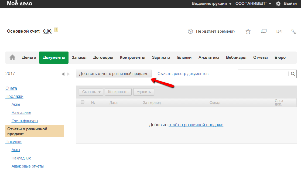Open Авансовые отчеты in the sidebar
Image resolution: width=301 pixels, height=184 pixels.
[28, 166]
